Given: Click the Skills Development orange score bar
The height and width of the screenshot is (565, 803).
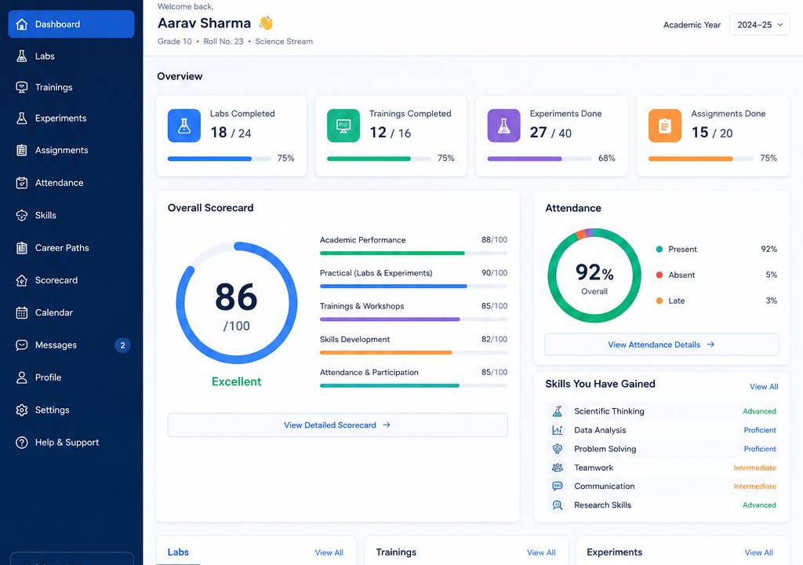Looking at the screenshot, I should (x=413, y=353).
